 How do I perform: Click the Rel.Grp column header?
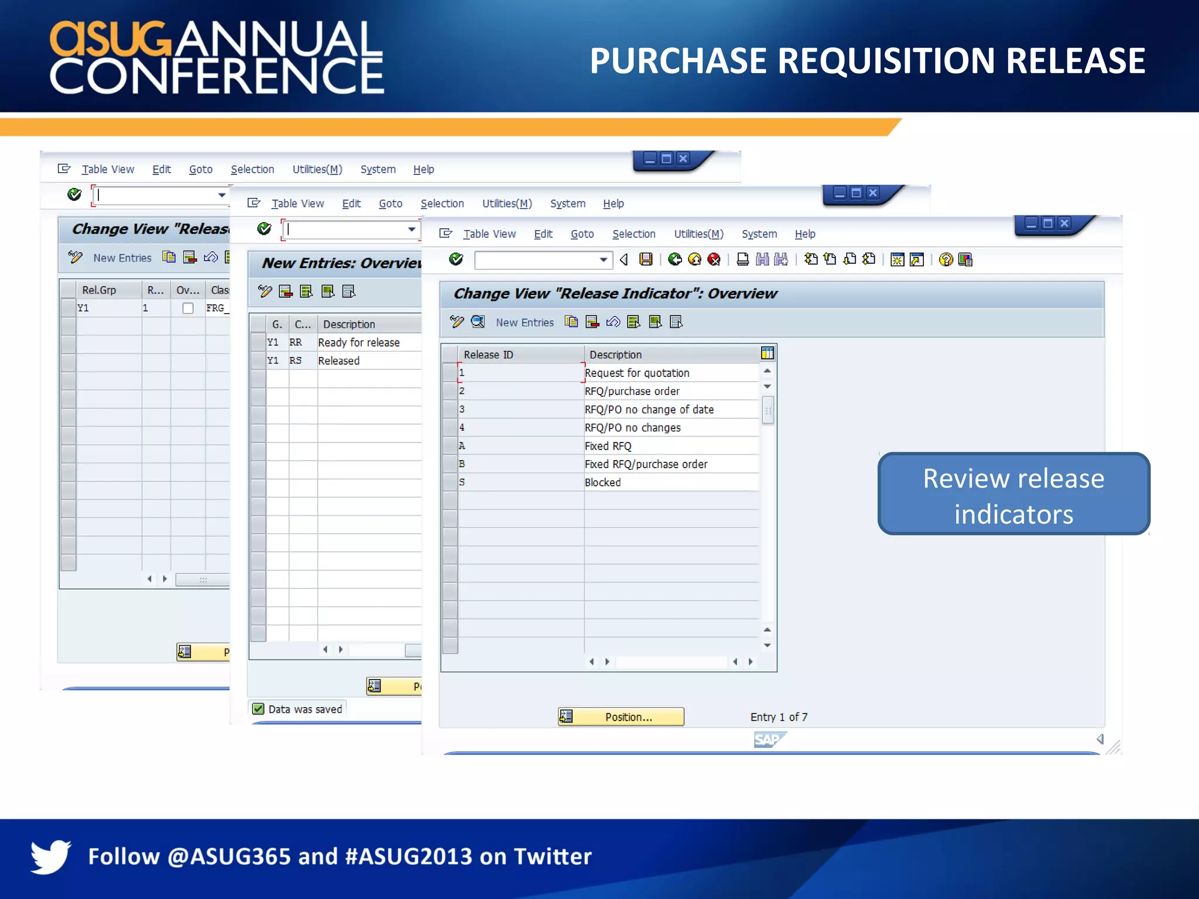pyautogui.click(x=109, y=290)
